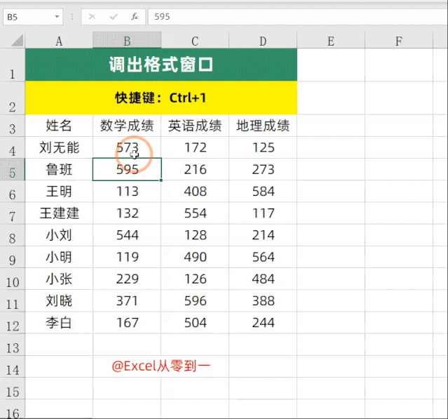Click the English score 490
Image resolution: width=448 pixels, height=419 pixels.
tap(195, 257)
